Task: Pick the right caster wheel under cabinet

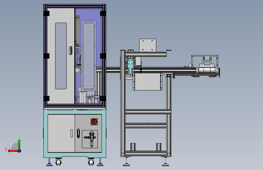Action: coord(91,162)
